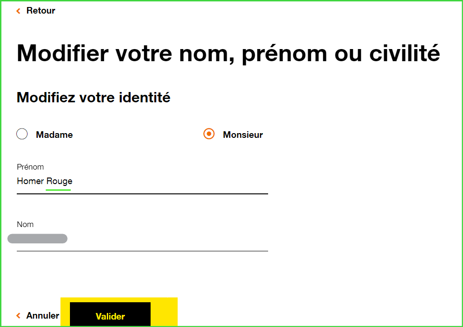Place cursor on Homer in the Prénom field
The image size is (463, 327).
(30, 181)
